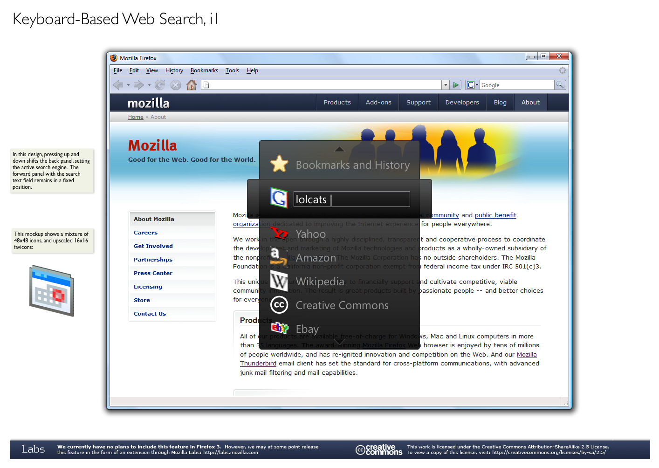The width and height of the screenshot is (659, 468).
Task: Select the Creative Commons search icon
Action: click(279, 305)
